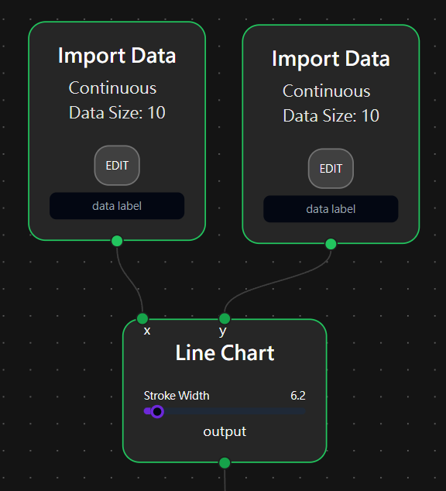The height and width of the screenshot is (491, 446).
Task: Click the left Import Data output port
Action: coord(117,241)
